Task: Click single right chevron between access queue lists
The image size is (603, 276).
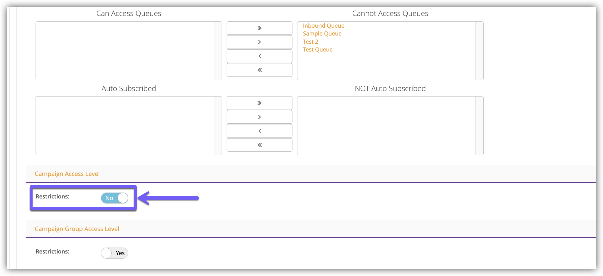Action: pos(259,42)
